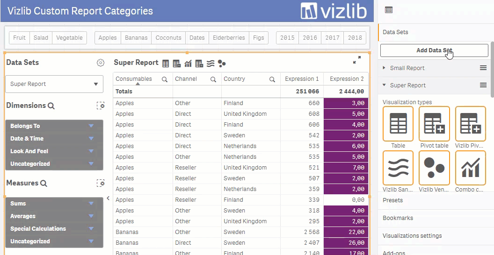494x255 pixels.
Task: Search in Consumables column
Action: click(x=165, y=79)
